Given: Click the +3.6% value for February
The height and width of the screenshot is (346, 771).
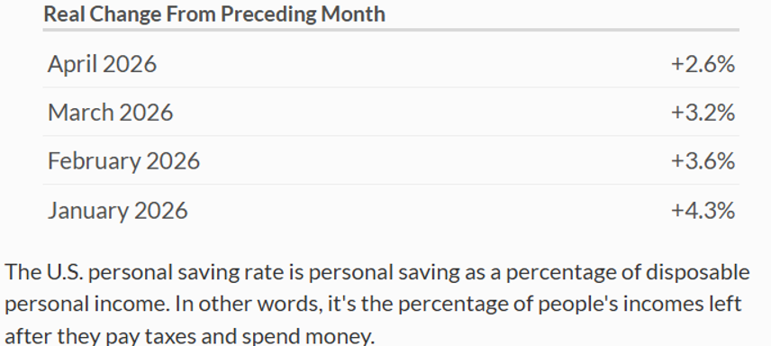Looking at the screenshot, I should (703, 161).
